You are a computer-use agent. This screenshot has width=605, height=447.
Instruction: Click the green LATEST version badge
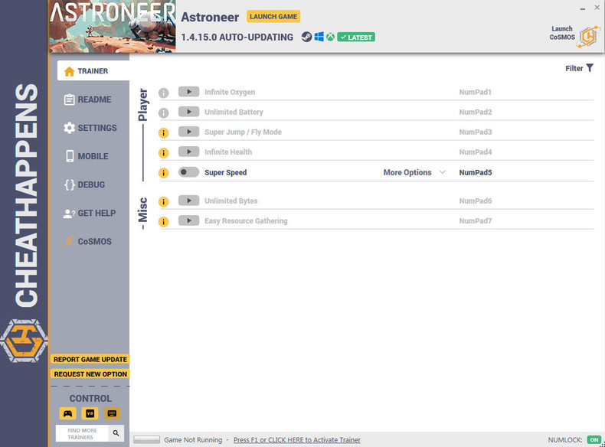tap(356, 37)
